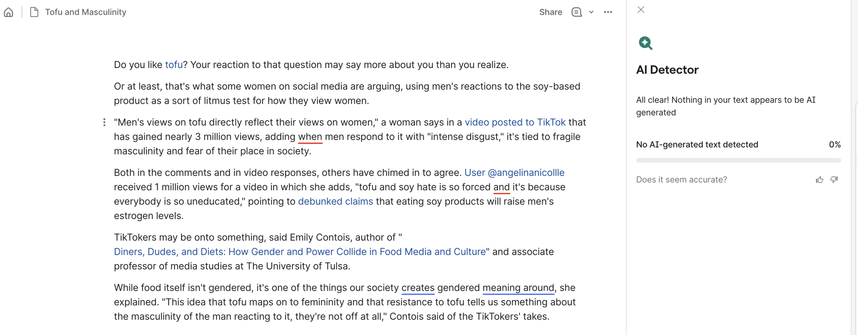Open the User @angelinanicollle link
Image resolution: width=858 pixels, height=335 pixels.
[x=514, y=173]
